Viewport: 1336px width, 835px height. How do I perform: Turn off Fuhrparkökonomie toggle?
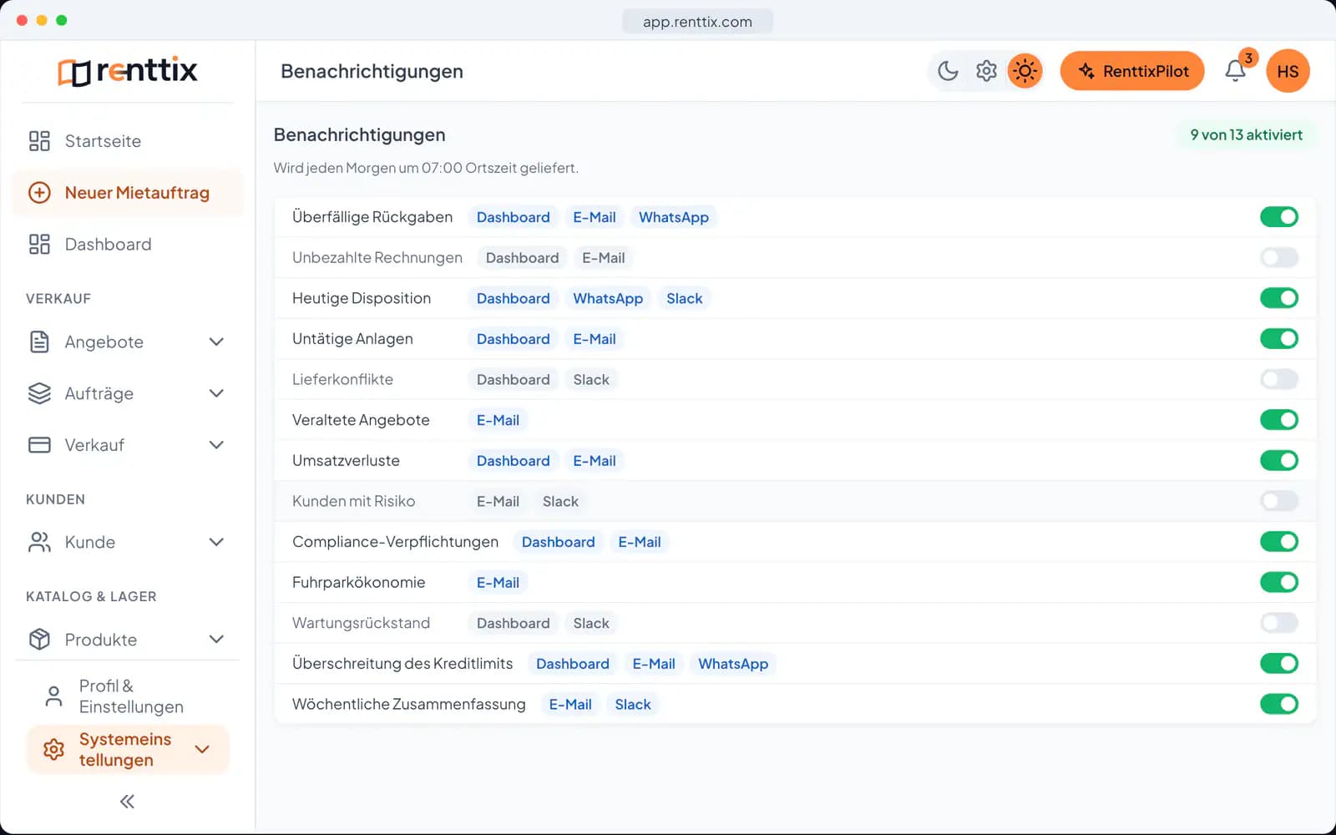point(1279,582)
